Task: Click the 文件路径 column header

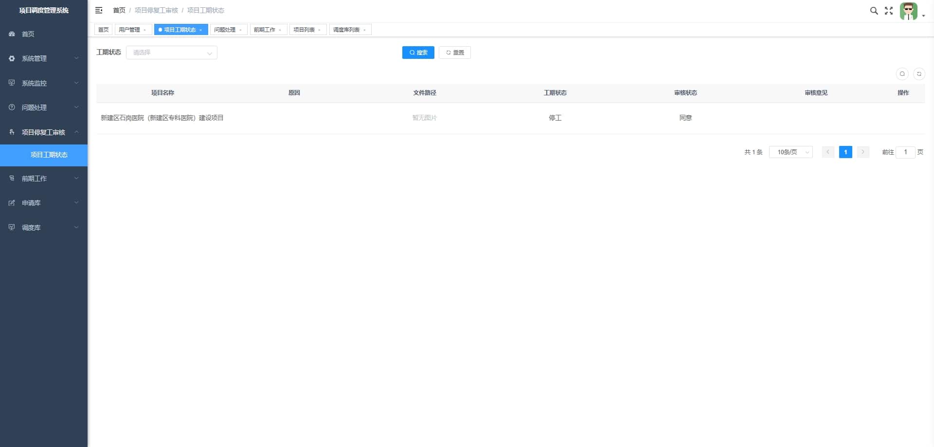Action: pyautogui.click(x=425, y=93)
